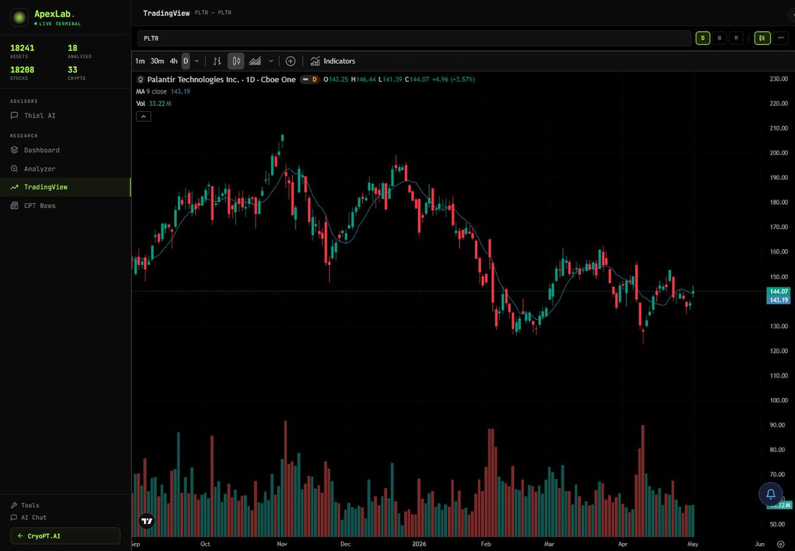Collapse the indicator legend with chevron

pos(144,117)
